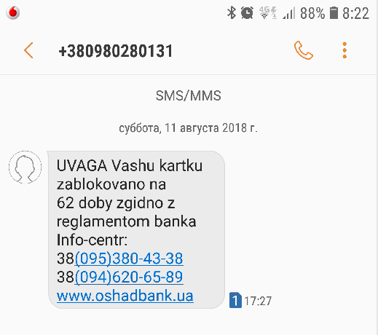
Task: Tap the mobile signal strength bars
Action: pos(289,13)
